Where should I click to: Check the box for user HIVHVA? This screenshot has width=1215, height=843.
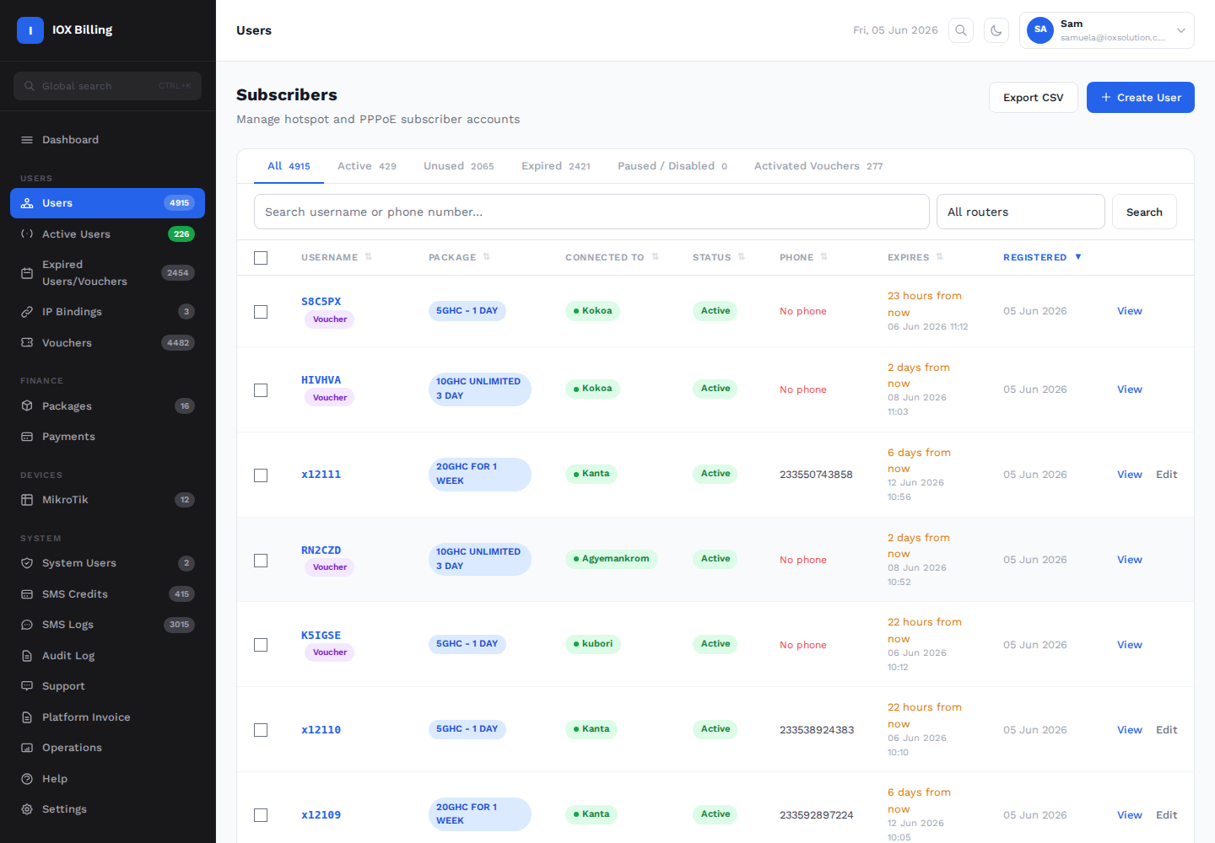pyautogui.click(x=261, y=390)
